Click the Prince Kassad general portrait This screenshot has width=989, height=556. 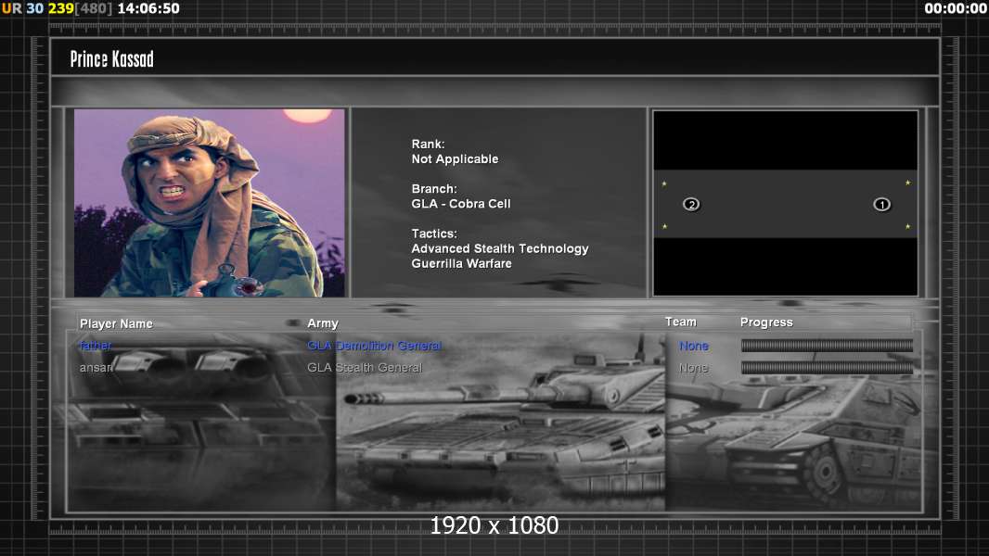coord(210,203)
